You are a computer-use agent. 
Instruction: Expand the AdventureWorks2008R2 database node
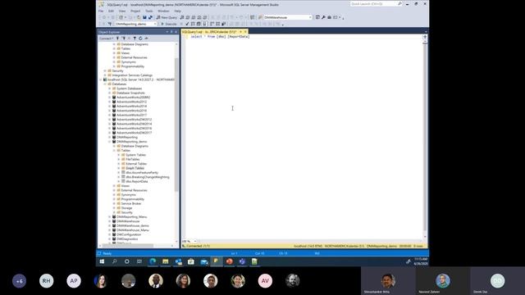tap(109, 98)
